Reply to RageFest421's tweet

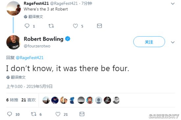(27, 26)
